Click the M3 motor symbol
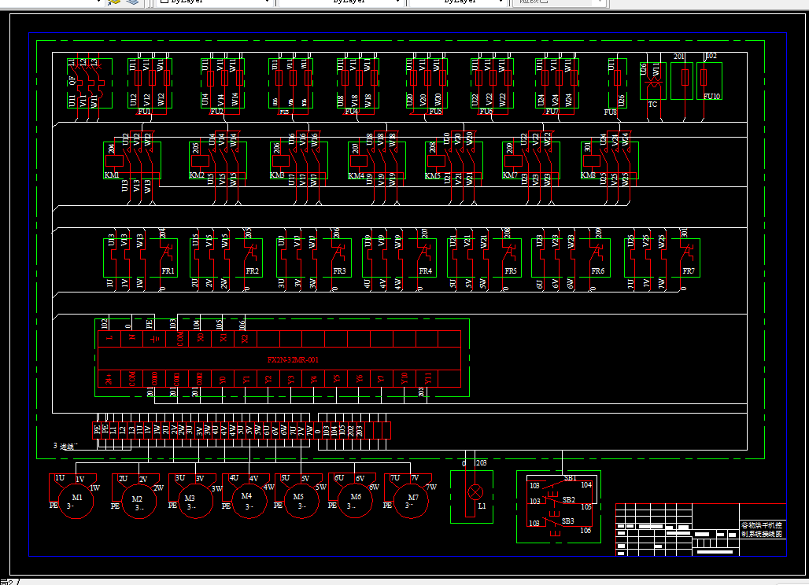This screenshot has width=809, height=585. pyautogui.click(x=195, y=502)
